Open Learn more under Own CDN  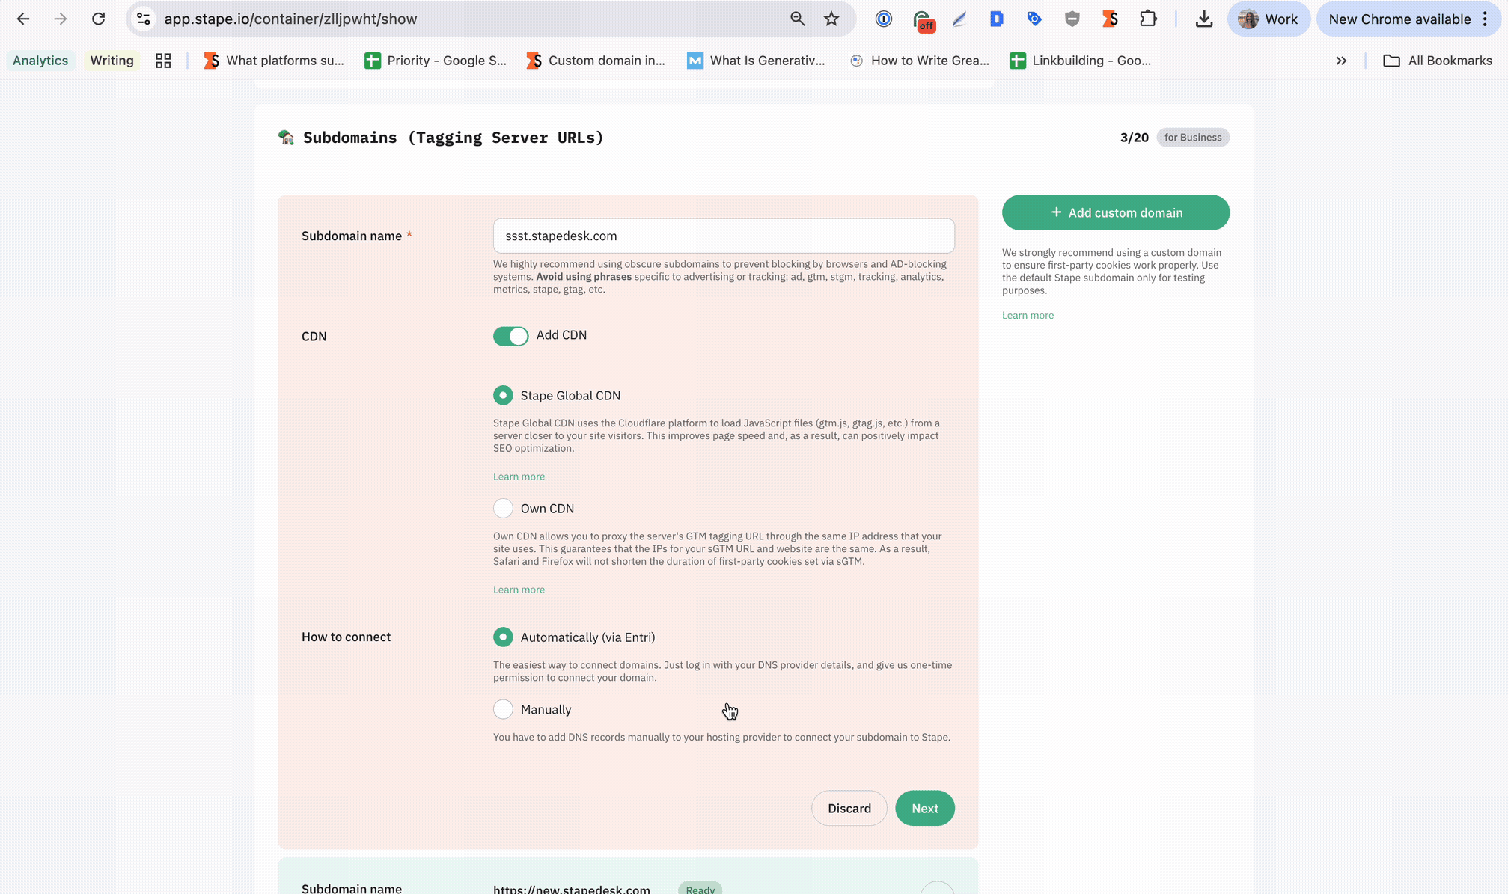click(519, 590)
